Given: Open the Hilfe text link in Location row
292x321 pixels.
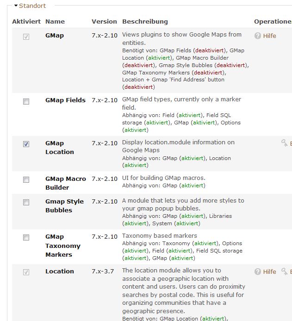Looking at the screenshot, I should click(269, 272).
